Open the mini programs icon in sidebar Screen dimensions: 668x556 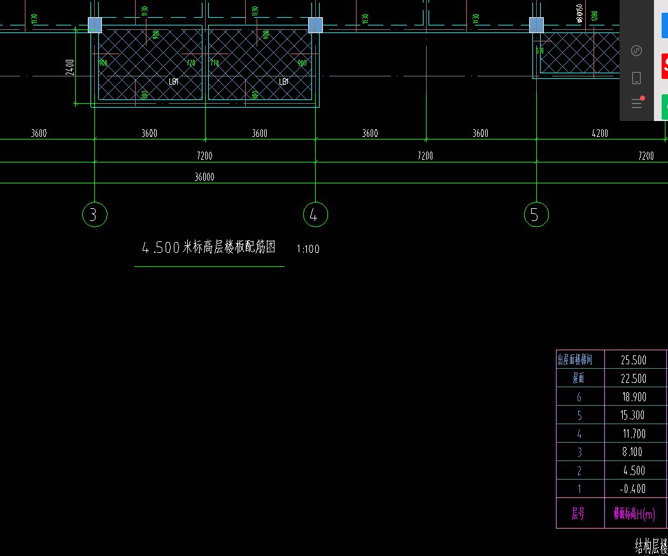636,51
